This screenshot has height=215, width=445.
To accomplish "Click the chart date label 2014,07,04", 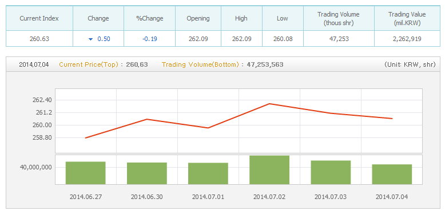I will coord(34,64).
